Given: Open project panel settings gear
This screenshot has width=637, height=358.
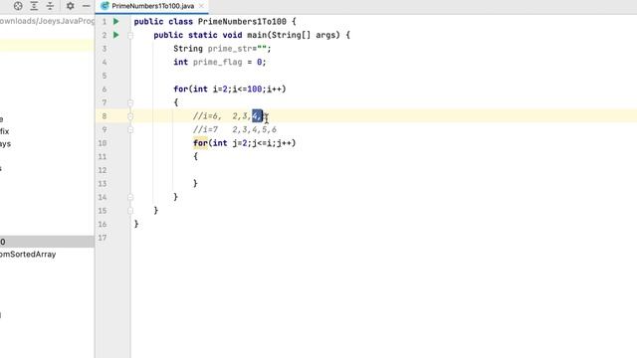Looking at the screenshot, I should (x=70, y=6).
